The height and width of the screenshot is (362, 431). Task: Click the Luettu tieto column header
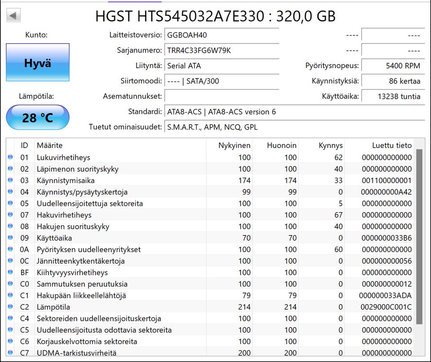379,145
